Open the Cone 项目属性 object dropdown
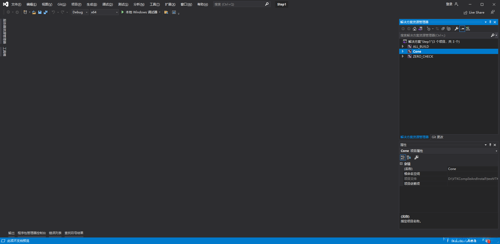 pos(496,151)
